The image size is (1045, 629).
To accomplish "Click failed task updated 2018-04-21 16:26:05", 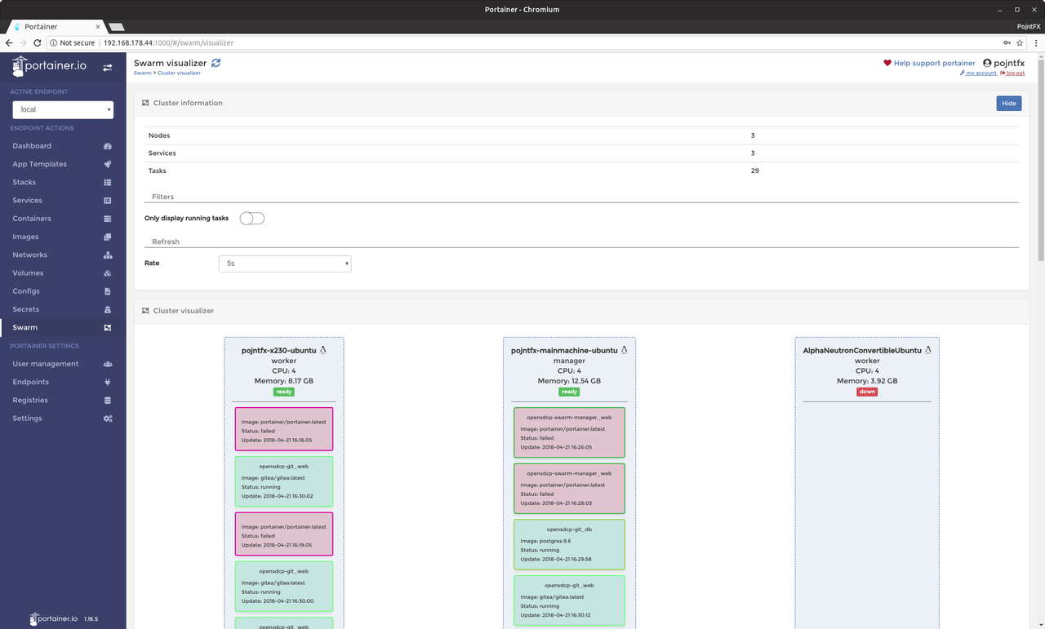I will (569, 432).
